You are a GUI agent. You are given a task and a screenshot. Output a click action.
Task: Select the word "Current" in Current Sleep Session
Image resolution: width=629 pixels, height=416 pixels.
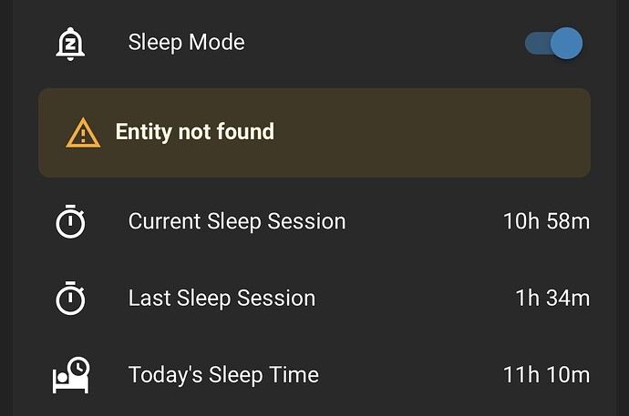coord(164,221)
